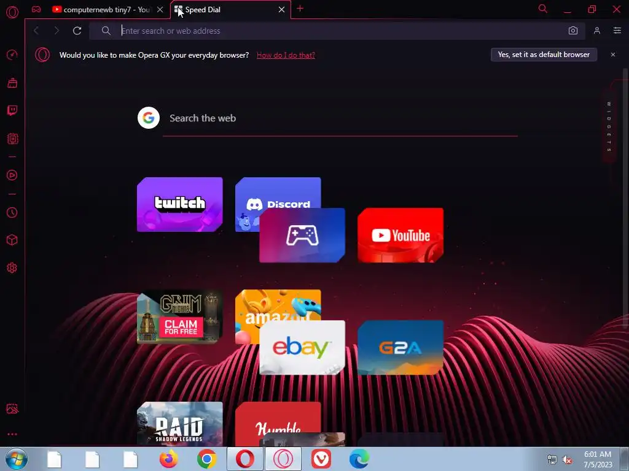Close the Speed Dial tab
The image size is (629, 471).
pyautogui.click(x=281, y=10)
